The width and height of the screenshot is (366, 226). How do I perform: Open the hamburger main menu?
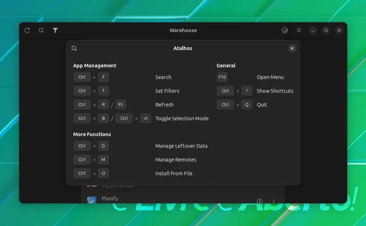(299, 30)
